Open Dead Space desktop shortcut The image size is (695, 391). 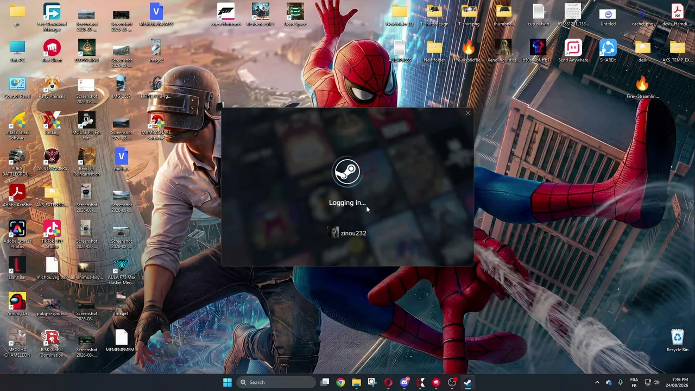coord(295,15)
